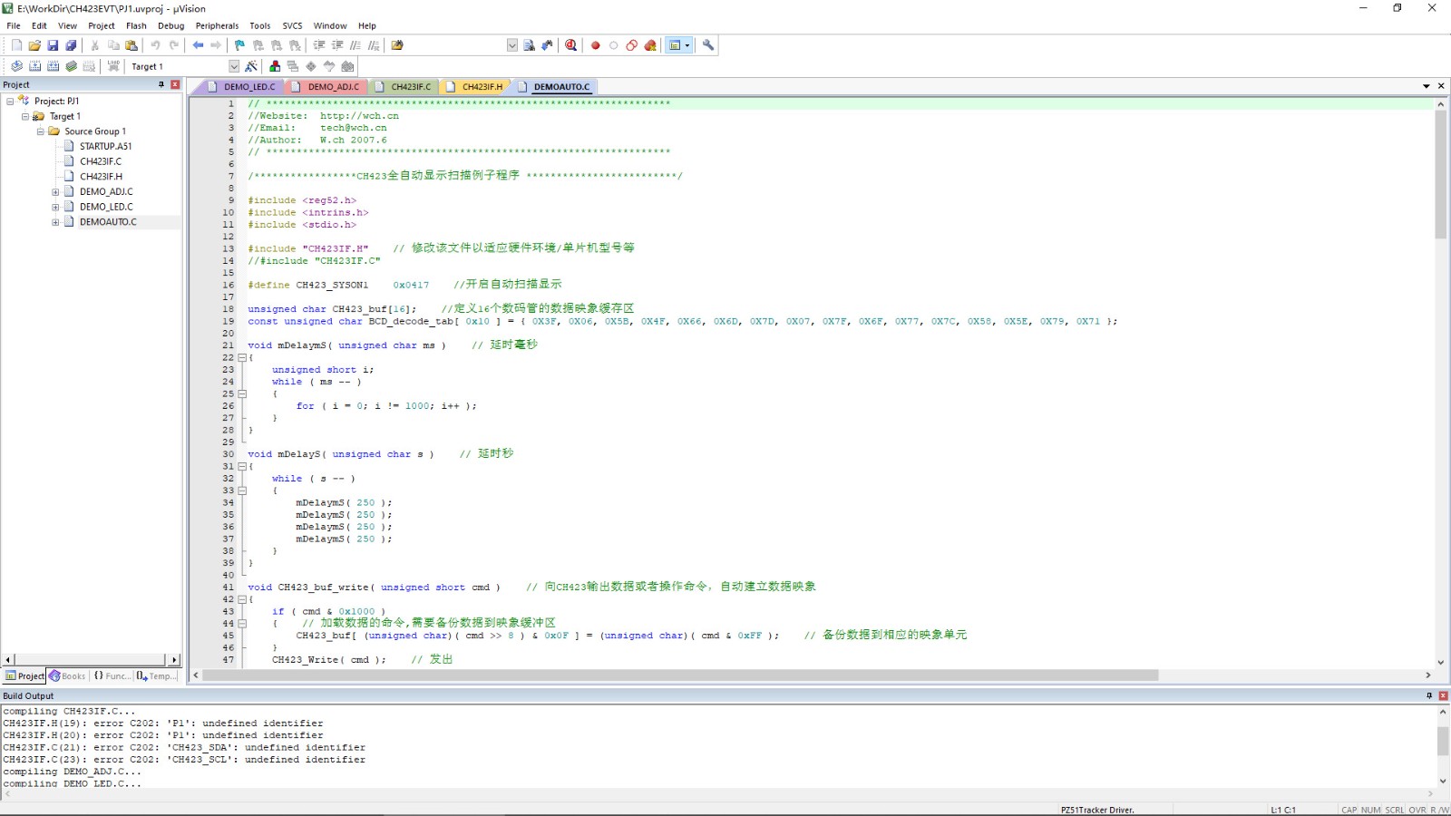Click the CH423IF.H(19) error line in output
Image resolution: width=1451 pixels, height=816 pixels.
163,724
